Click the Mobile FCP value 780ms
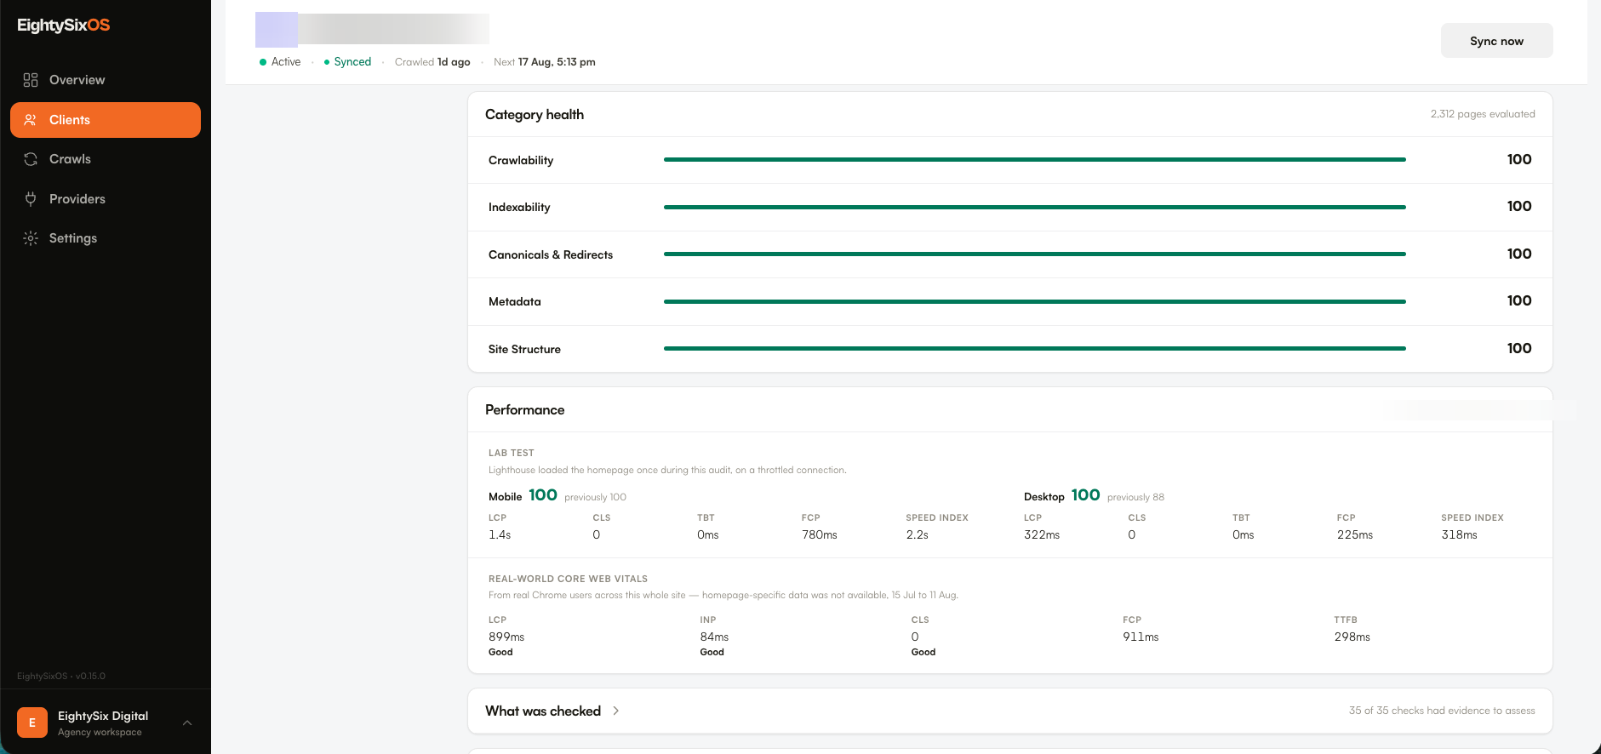Image resolution: width=1601 pixels, height=754 pixels. pyautogui.click(x=820, y=534)
